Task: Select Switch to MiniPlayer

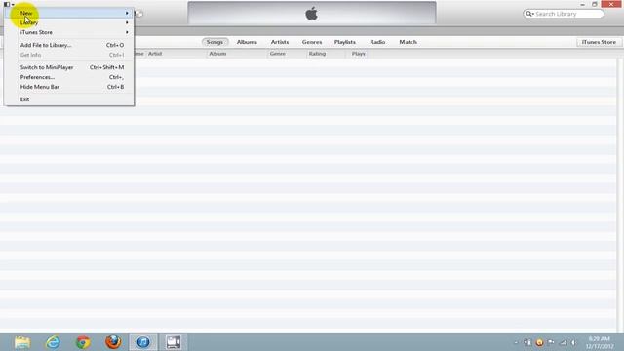Action: 69,67
